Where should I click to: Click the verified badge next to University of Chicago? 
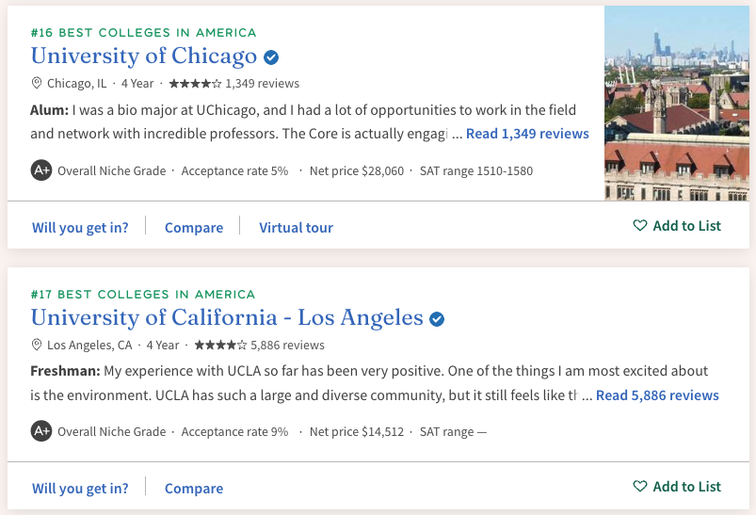coord(271,57)
